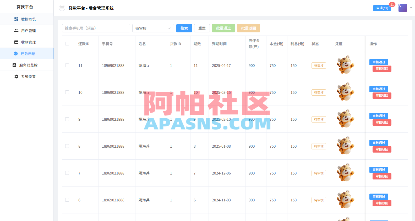Click the 凭证 column header
Screen dimensions: 415x221
[339, 44]
